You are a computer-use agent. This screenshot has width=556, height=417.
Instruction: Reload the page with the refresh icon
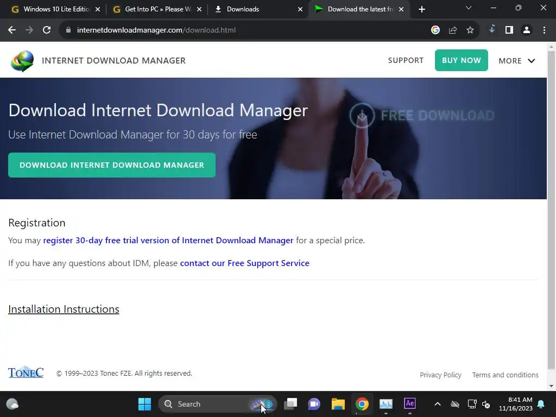[x=47, y=30]
